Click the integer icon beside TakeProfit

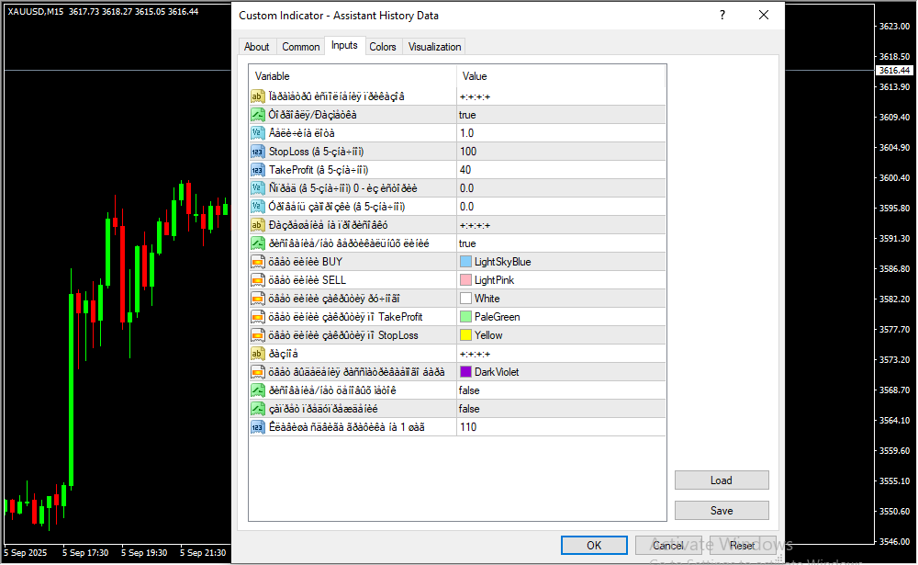pyautogui.click(x=257, y=170)
